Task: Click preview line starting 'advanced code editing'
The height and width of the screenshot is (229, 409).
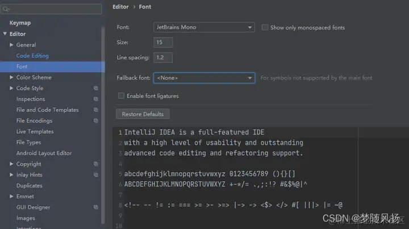Action: [x=214, y=153]
